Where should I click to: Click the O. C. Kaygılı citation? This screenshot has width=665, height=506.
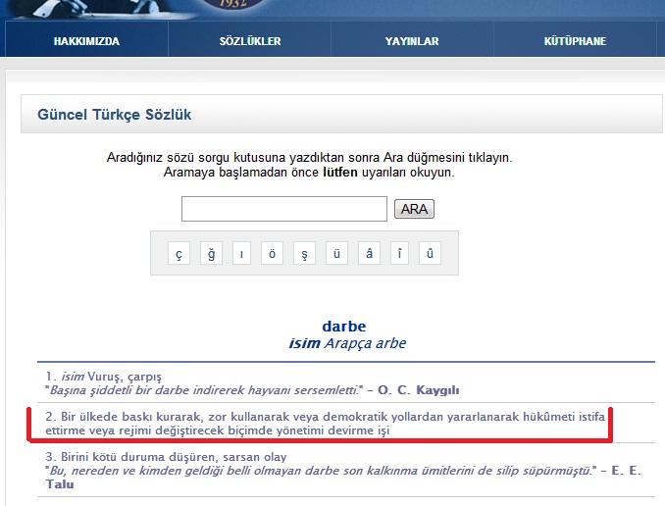(x=418, y=389)
